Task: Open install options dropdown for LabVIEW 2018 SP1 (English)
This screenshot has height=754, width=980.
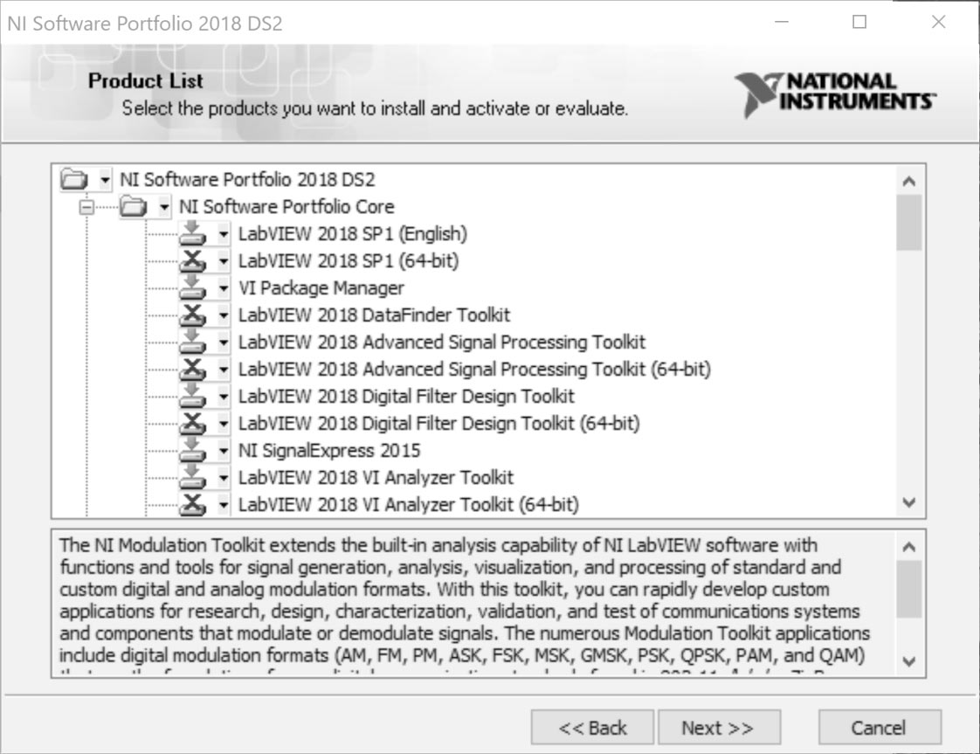Action: coord(224,234)
